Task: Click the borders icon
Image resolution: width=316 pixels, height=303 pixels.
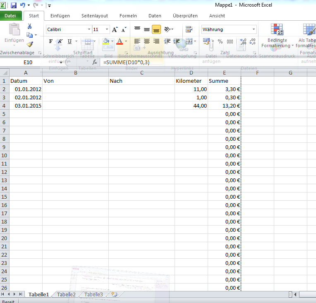Action: tap(88, 41)
